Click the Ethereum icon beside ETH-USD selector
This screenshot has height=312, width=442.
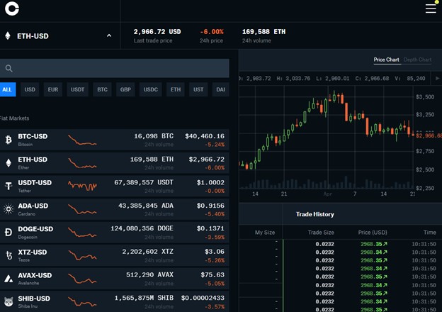point(8,36)
